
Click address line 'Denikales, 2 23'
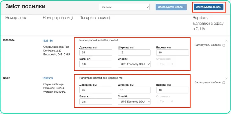tap(52, 51)
